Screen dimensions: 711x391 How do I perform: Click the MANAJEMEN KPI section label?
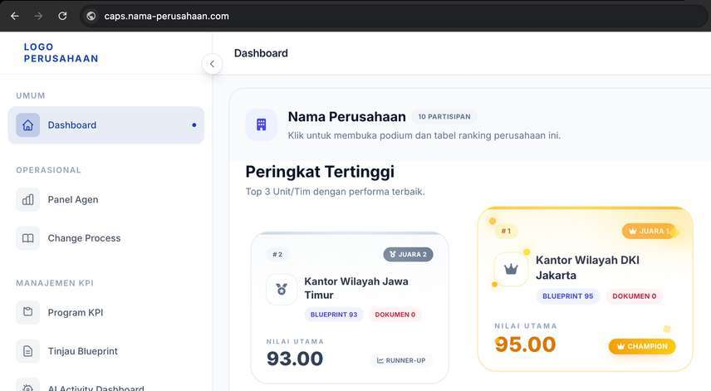pos(55,283)
